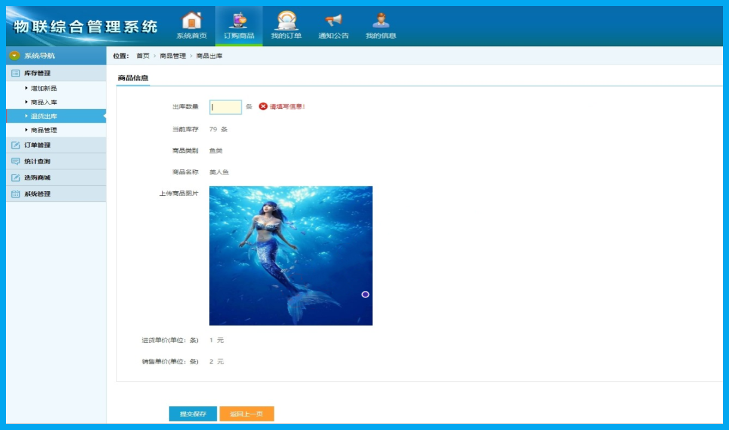Image resolution: width=729 pixels, height=430 pixels.
Task: Click the 库存管理 list icon
Action: [16, 73]
